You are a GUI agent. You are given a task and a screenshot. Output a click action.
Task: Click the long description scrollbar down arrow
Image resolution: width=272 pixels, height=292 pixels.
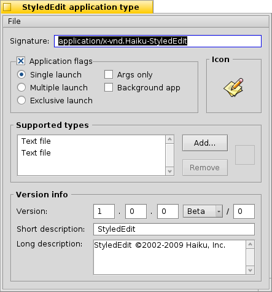pos(251,270)
